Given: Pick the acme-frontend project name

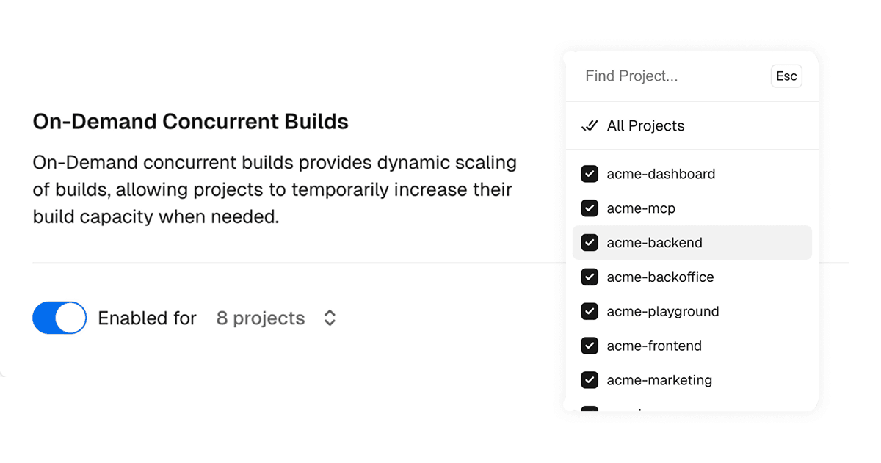Looking at the screenshot, I should pos(654,346).
